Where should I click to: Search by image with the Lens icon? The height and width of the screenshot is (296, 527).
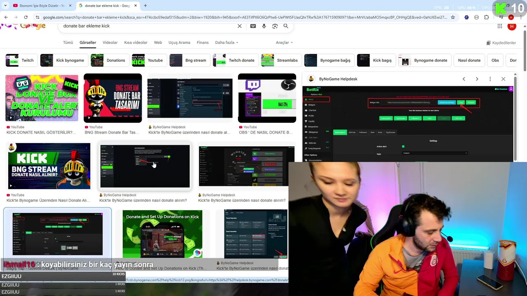[275, 26]
